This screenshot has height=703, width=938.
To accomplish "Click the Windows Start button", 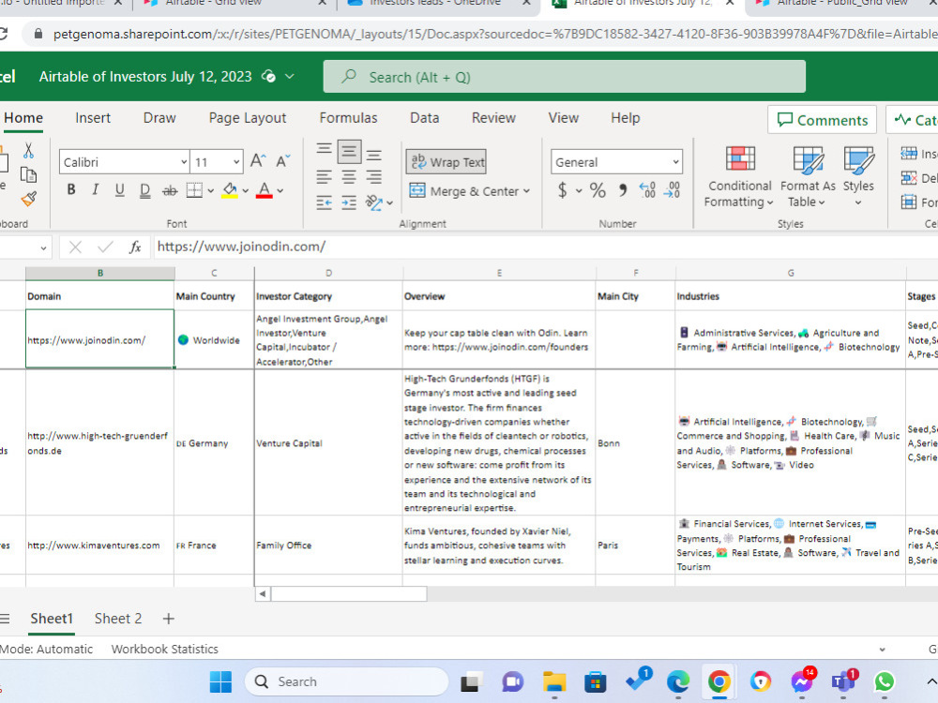I will 220,681.
